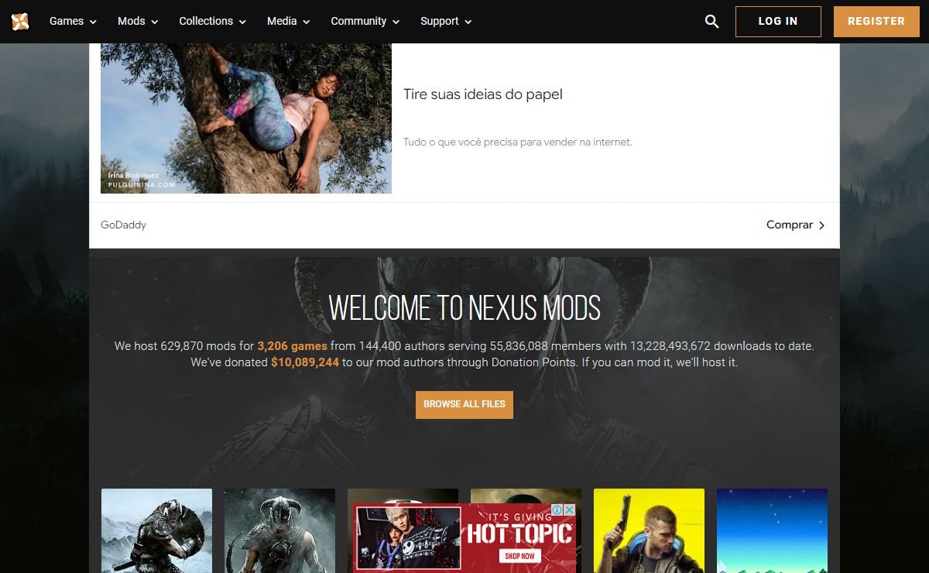
Task: Click the arrow next to Comprar
Action: (821, 225)
